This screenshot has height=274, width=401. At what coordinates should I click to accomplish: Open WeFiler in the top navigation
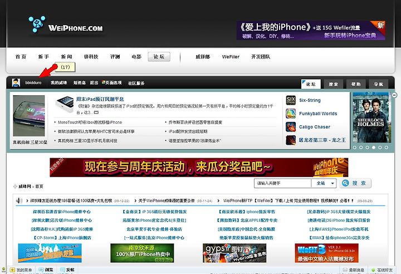click(x=231, y=57)
